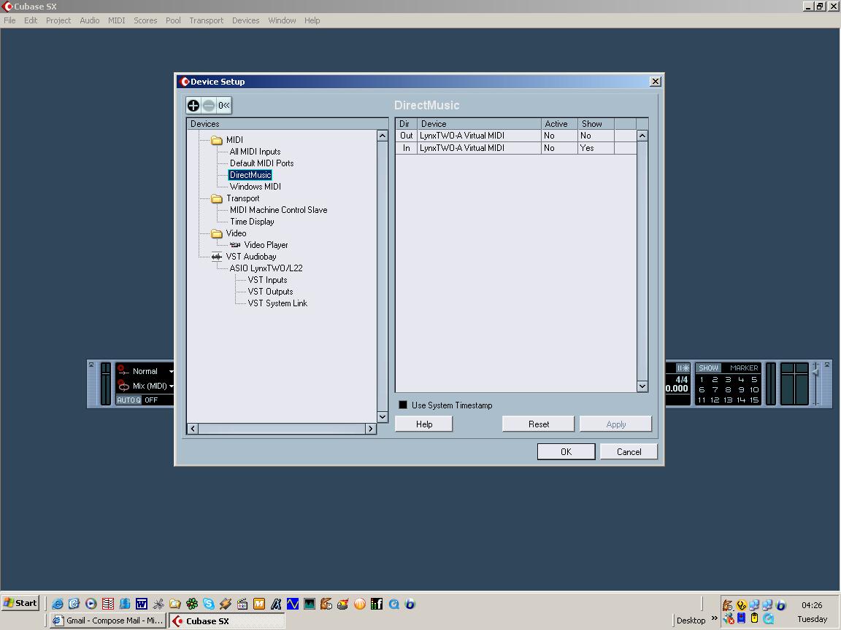Click the Reset button
This screenshot has width=841, height=630.
point(539,424)
